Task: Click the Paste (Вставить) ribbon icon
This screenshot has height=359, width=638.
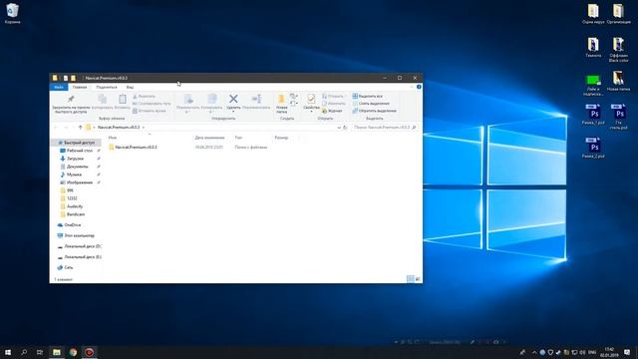Action: click(x=122, y=102)
